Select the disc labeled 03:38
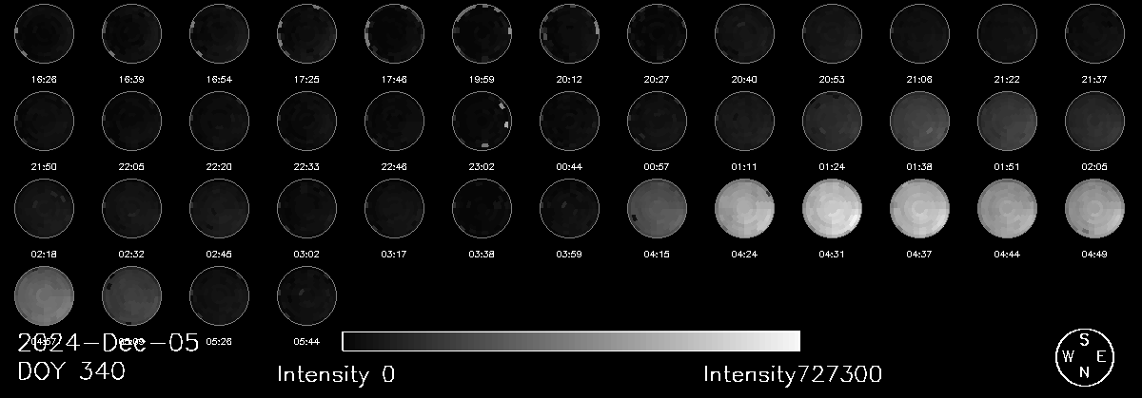The image size is (1142, 398). point(482,208)
